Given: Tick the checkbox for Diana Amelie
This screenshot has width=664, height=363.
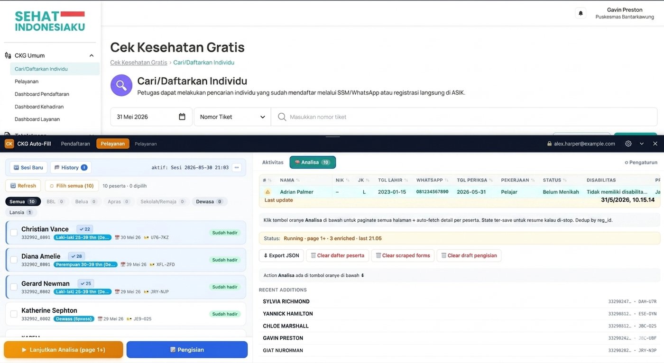Looking at the screenshot, I should click(14, 260).
